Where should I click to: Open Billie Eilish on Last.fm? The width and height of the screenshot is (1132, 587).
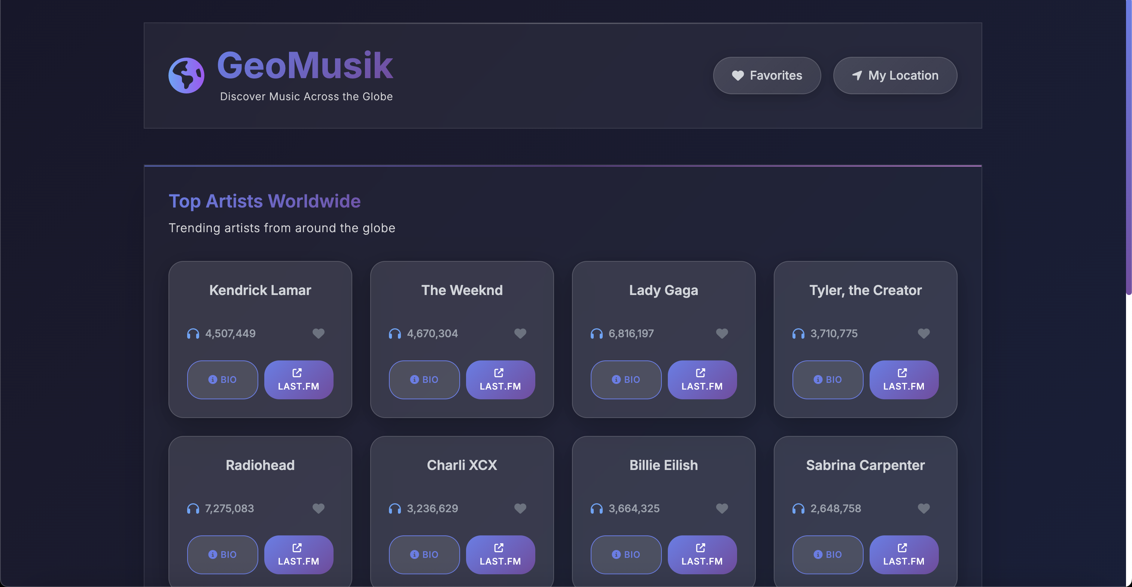pyautogui.click(x=702, y=554)
